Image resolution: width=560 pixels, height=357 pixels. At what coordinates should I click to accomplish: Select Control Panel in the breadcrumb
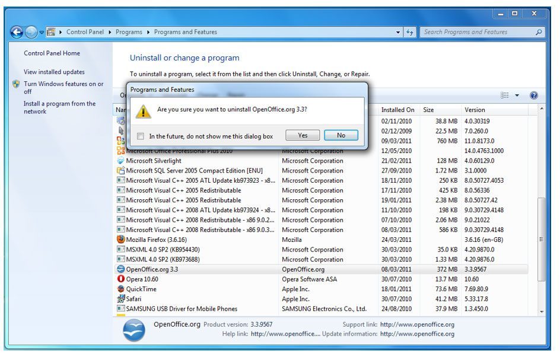click(x=85, y=32)
